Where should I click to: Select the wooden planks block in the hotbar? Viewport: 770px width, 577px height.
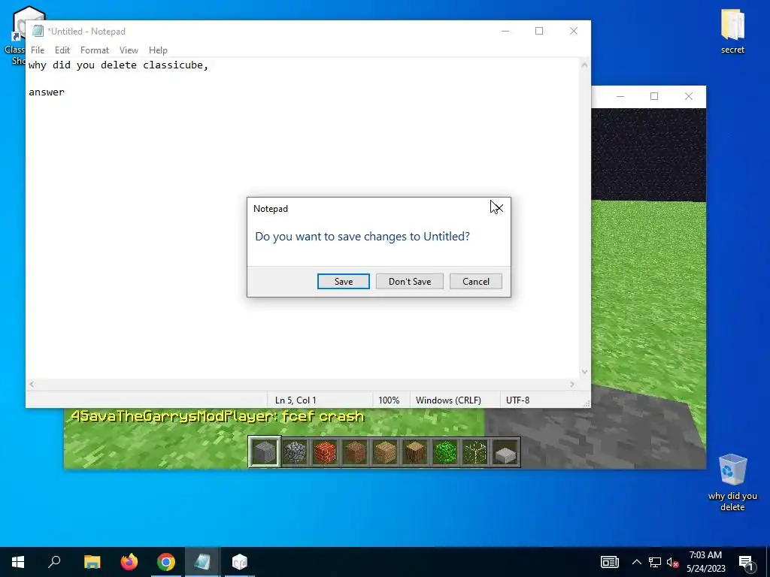385,452
